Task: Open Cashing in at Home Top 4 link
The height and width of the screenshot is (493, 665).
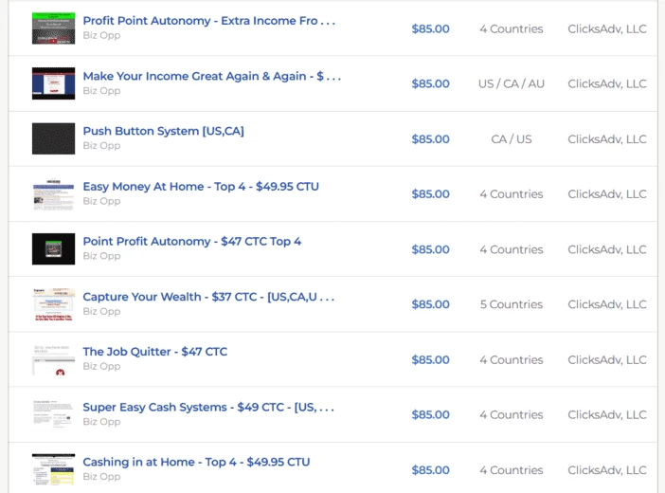Action: coord(196,462)
